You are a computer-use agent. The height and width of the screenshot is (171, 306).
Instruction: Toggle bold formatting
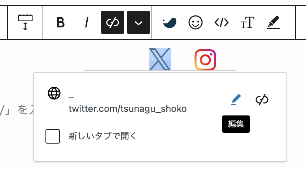pyautogui.click(x=61, y=23)
